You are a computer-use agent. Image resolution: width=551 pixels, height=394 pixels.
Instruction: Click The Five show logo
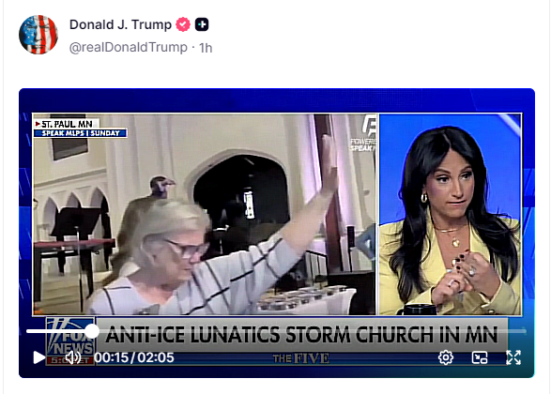pos(300,358)
